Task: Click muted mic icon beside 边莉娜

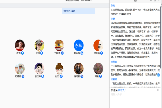Action: click(x=23, y=76)
